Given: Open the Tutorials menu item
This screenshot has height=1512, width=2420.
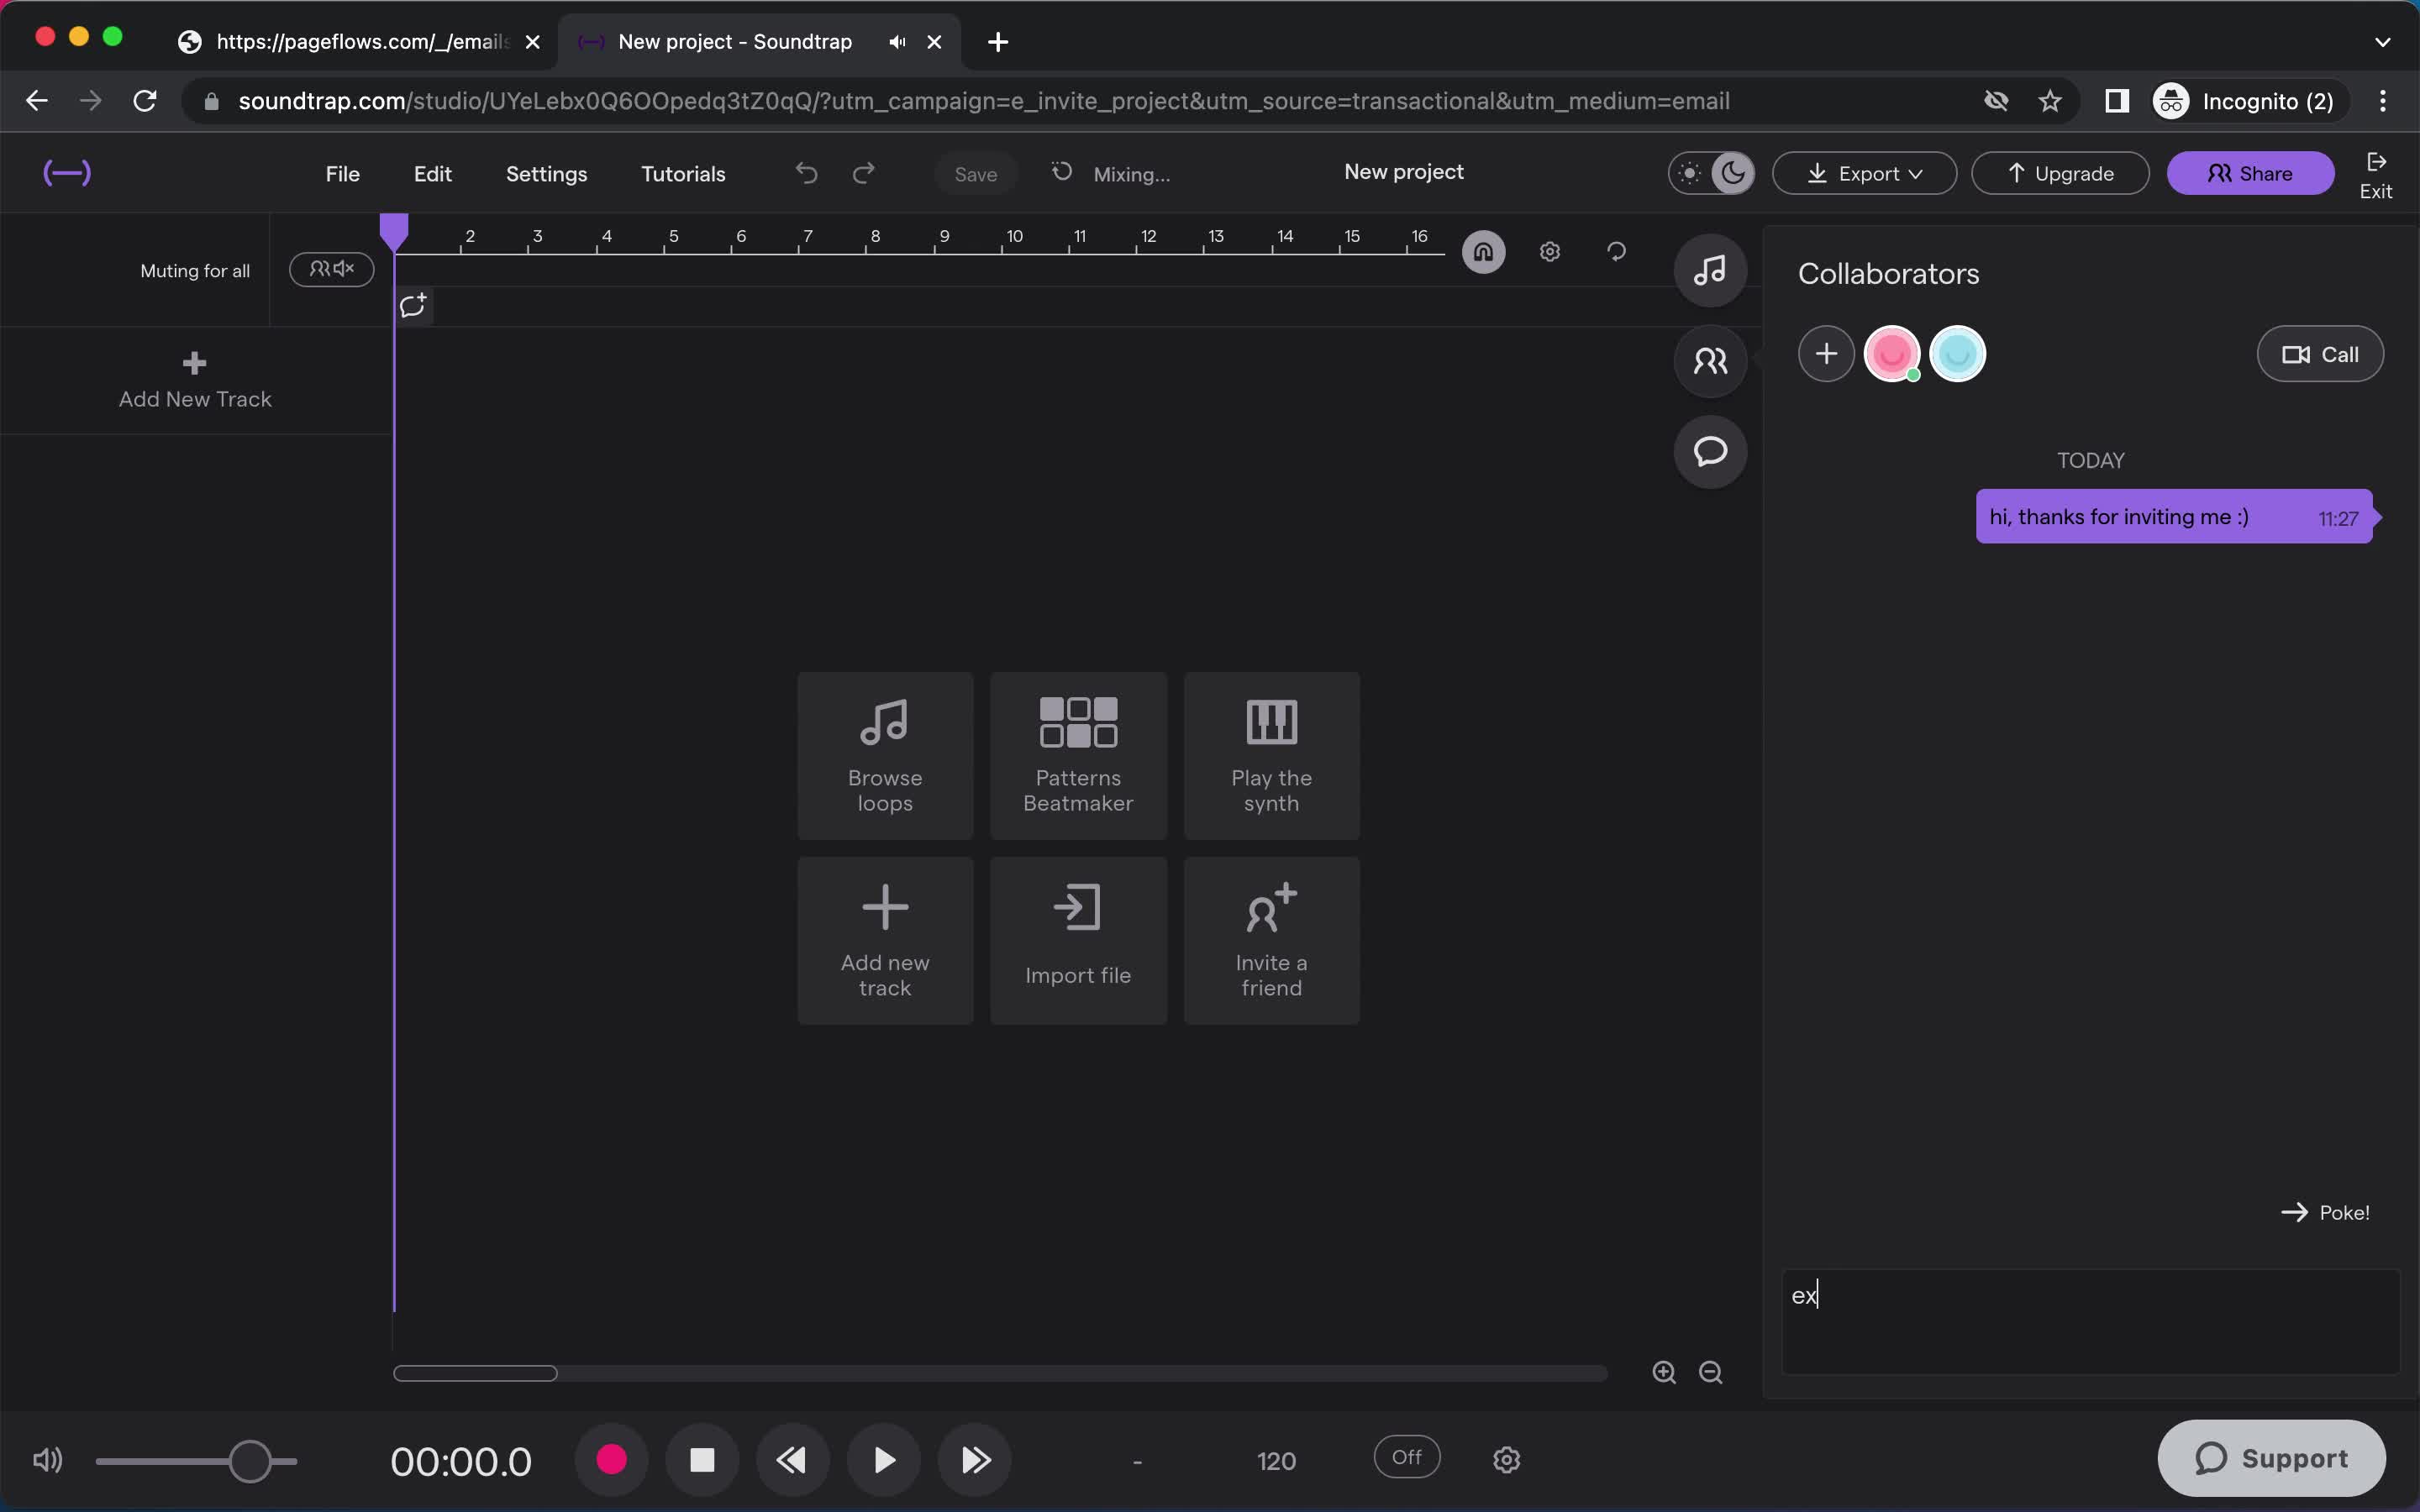Looking at the screenshot, I should tap(683, 174).
